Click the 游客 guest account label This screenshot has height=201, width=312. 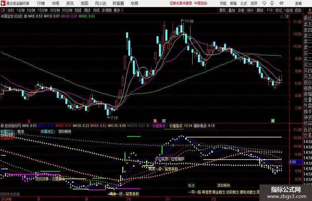click(298, 3)
